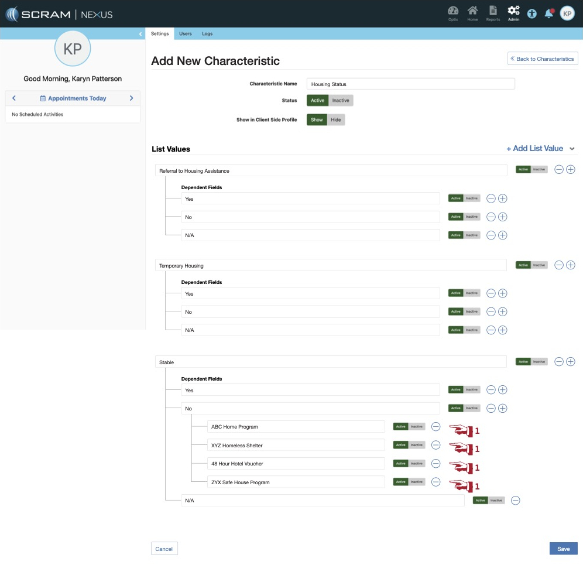Open the accessibility icon in header
Screen dimensions: 583x565
tap(531, 13)
